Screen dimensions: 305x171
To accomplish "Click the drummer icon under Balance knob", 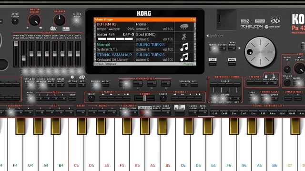I will [x=53, y=28].
